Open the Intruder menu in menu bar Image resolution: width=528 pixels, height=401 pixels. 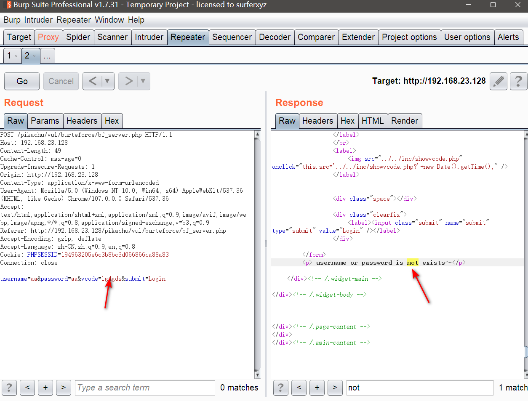coord(38,20)
